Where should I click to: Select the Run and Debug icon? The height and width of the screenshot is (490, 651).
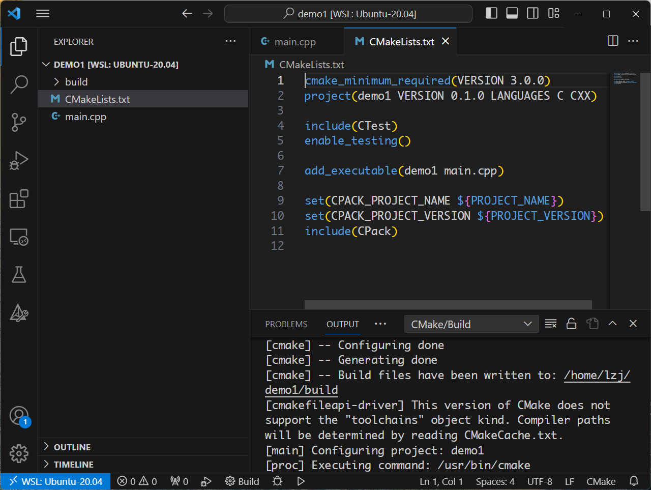19,161
